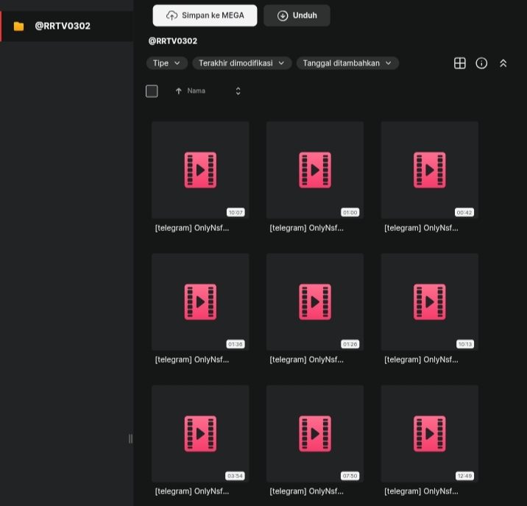
Task: Open the video thumbnail with duration 10:07
Action: pyautogui.click(x=200, y=170)
